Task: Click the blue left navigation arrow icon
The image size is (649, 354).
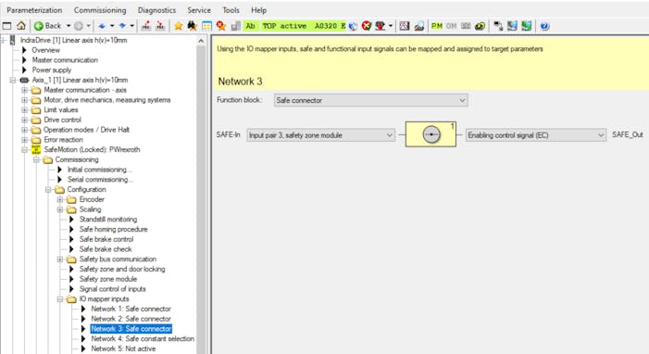Action: point(102,26)
